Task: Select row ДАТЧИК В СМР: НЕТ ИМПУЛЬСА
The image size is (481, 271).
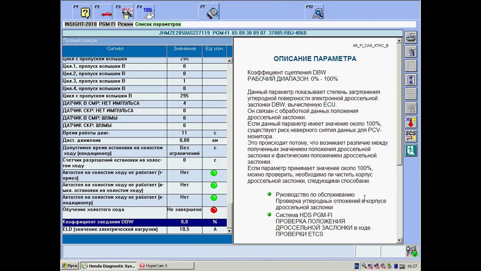Action: (145, 104)
